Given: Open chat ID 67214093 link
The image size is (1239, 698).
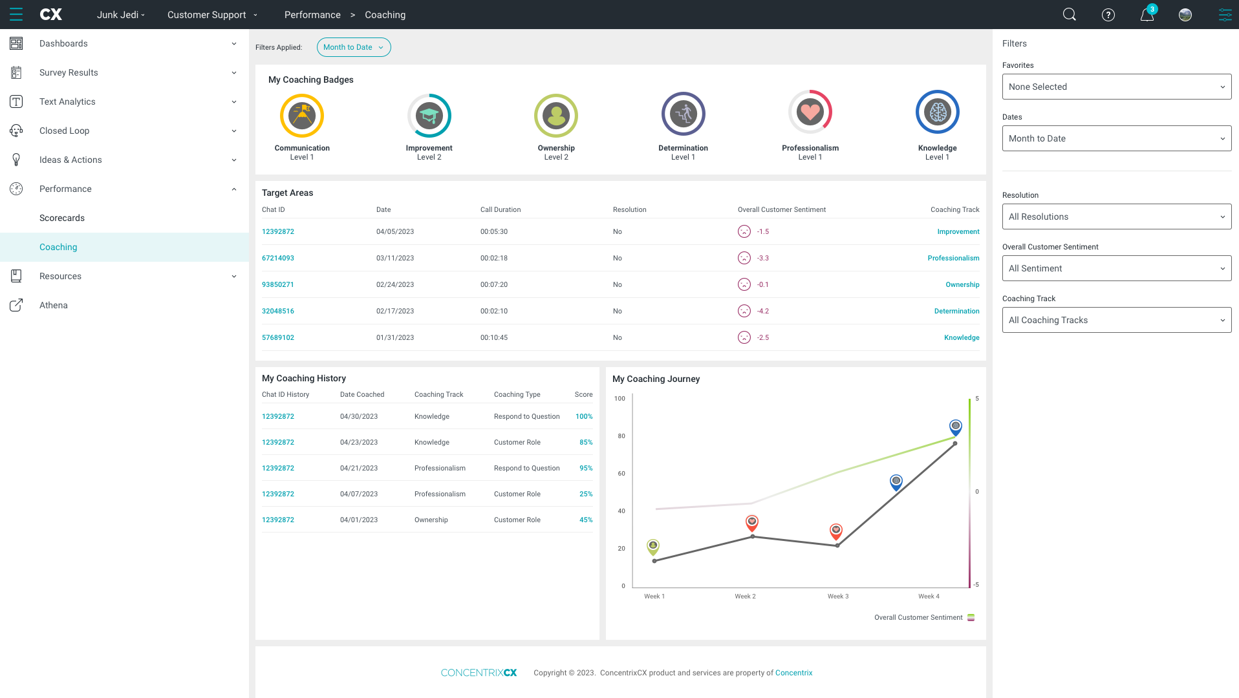Looking at the screenshot, I should coord(278,258).
